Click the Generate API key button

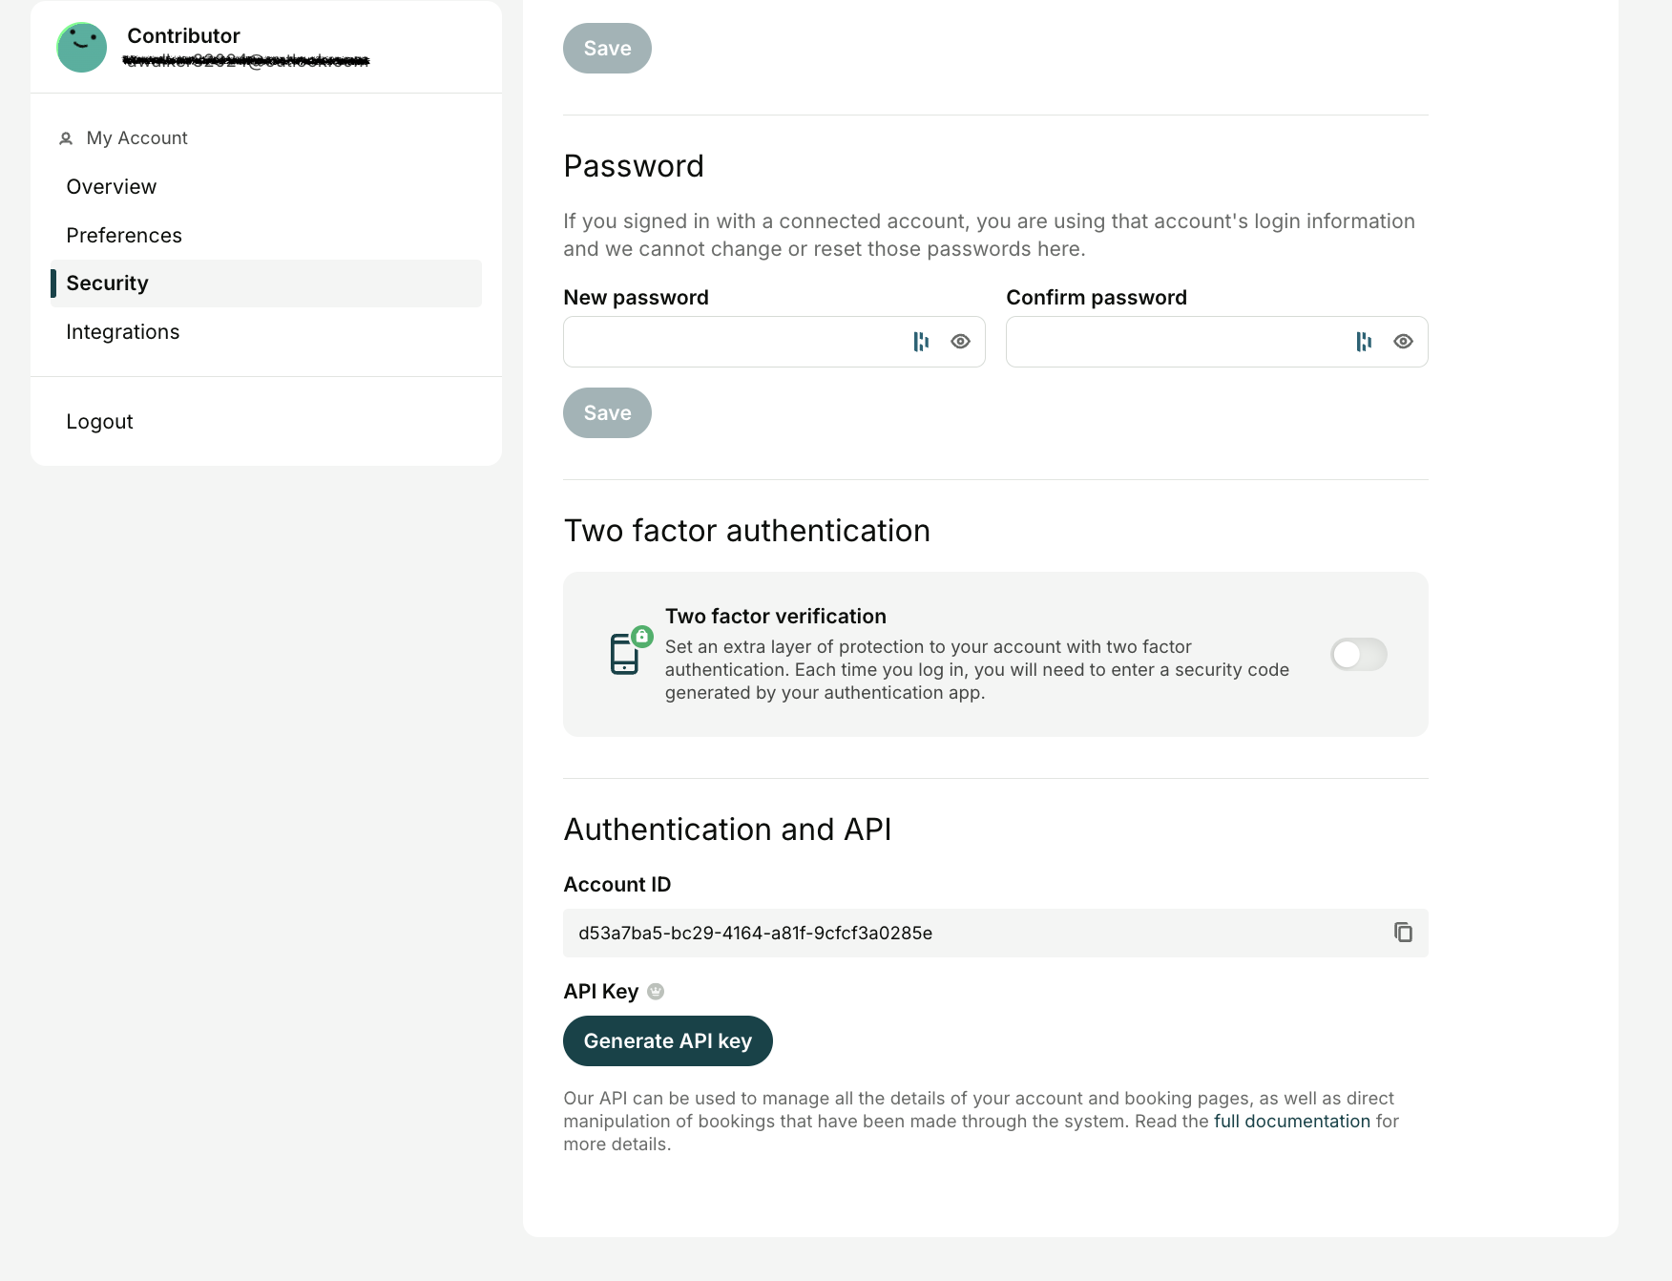tap(668, 1041)
